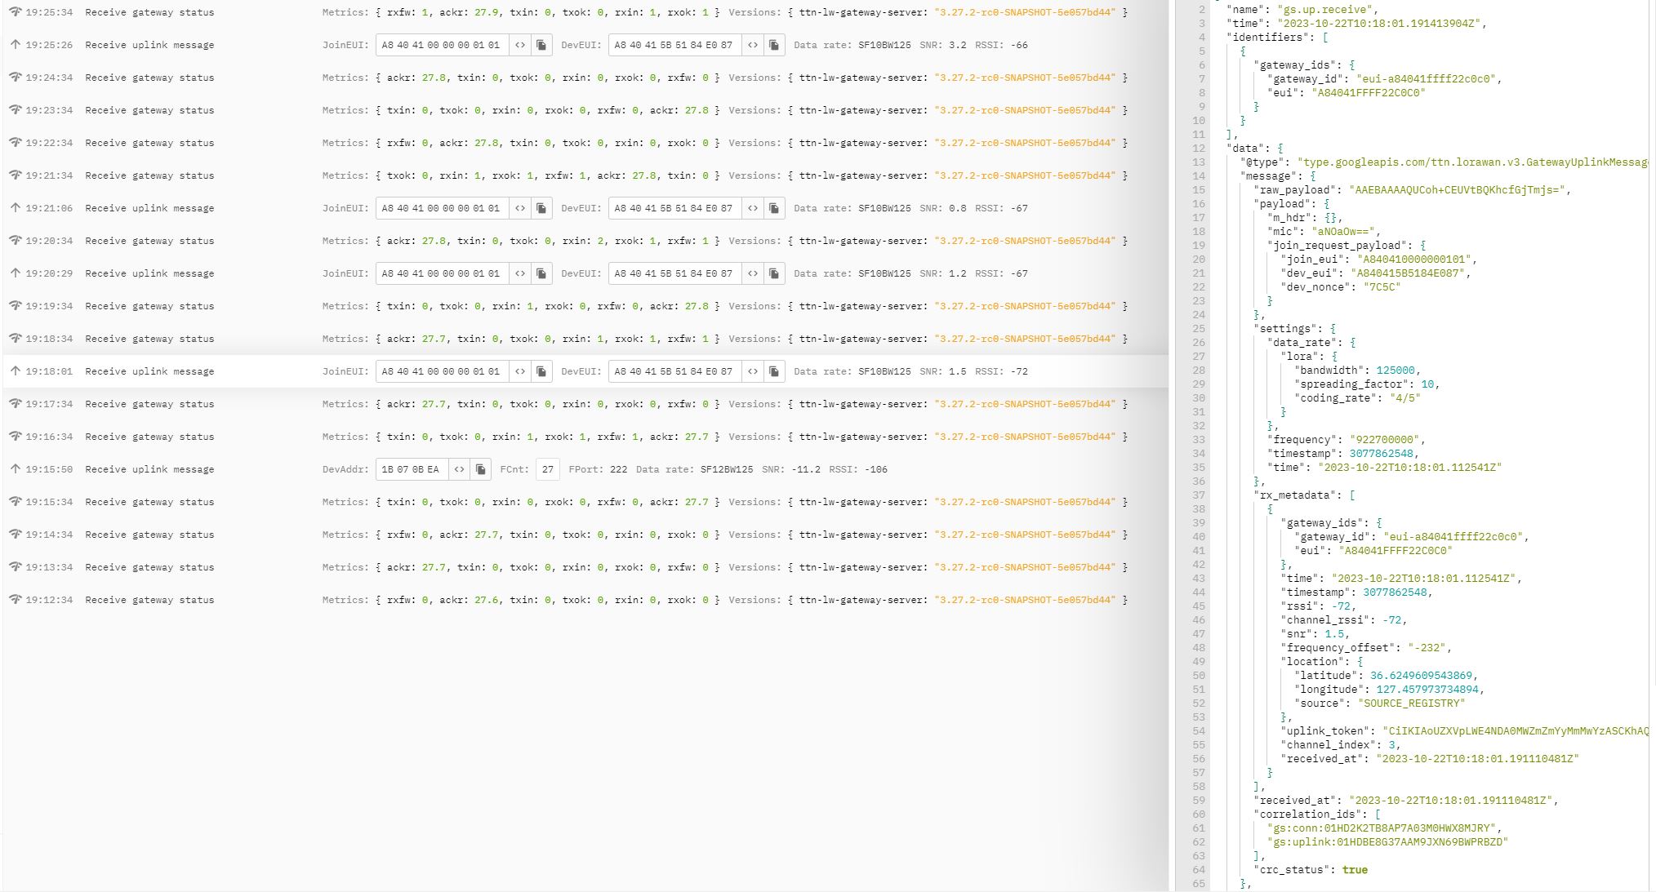Copy DevEUI in the 19:25:26 uplink row

click(x=774, y=45)
